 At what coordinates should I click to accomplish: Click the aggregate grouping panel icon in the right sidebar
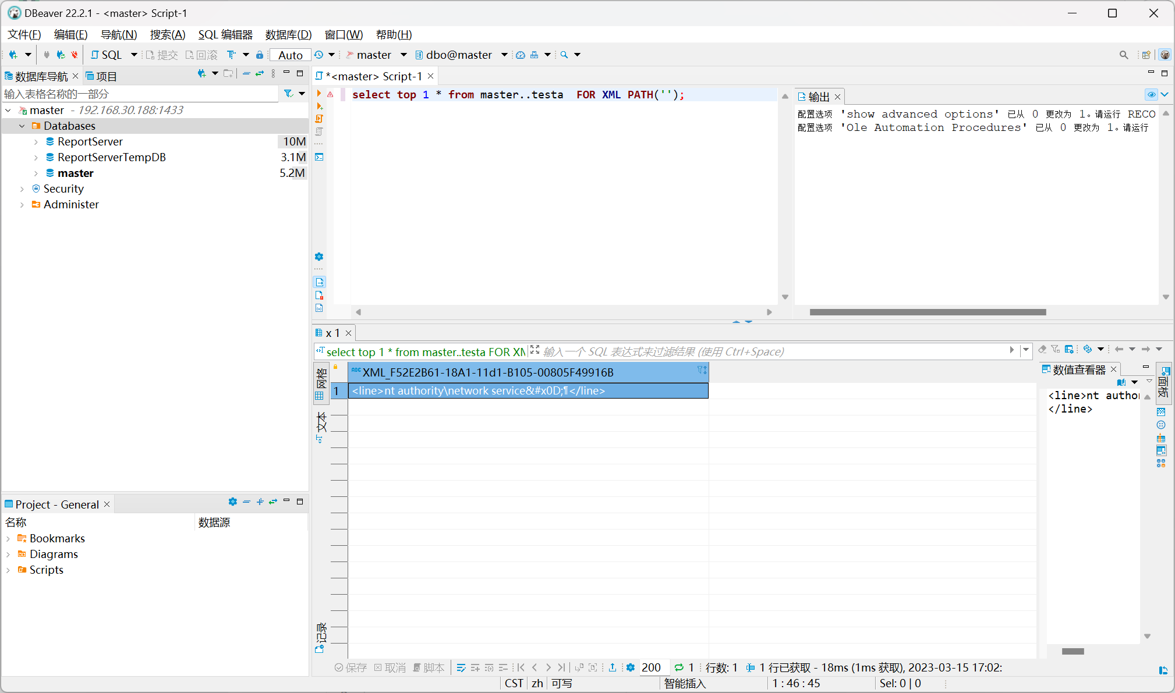(x=1161, y=438)
